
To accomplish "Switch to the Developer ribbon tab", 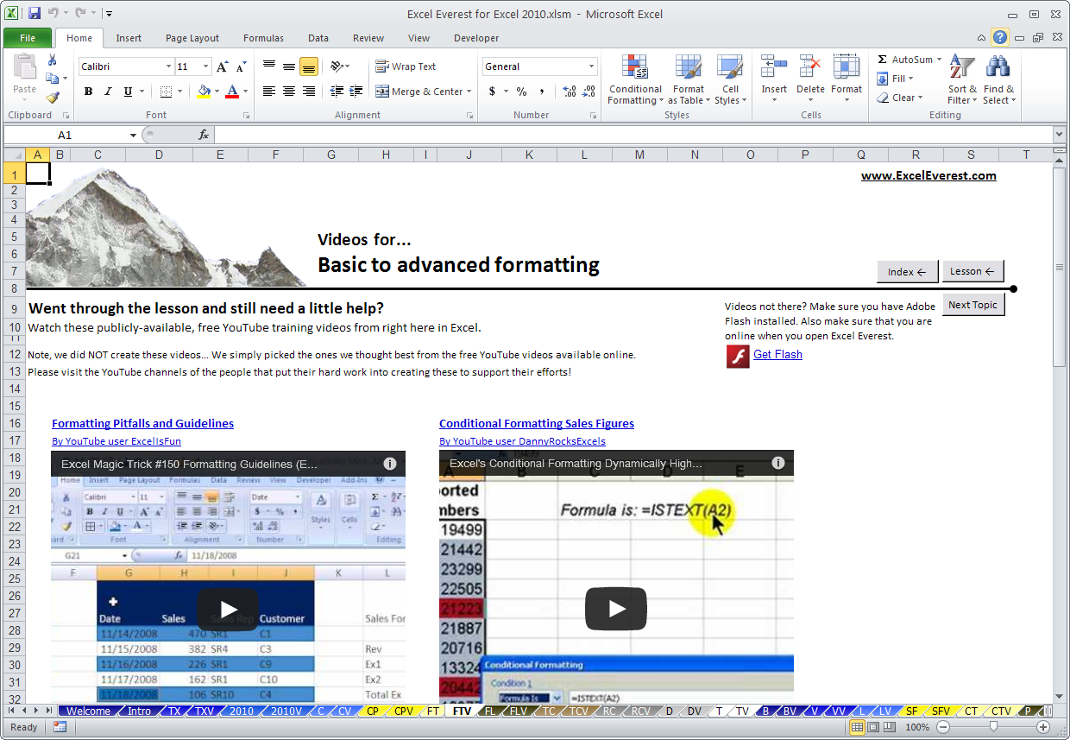I will click(476, 38).
